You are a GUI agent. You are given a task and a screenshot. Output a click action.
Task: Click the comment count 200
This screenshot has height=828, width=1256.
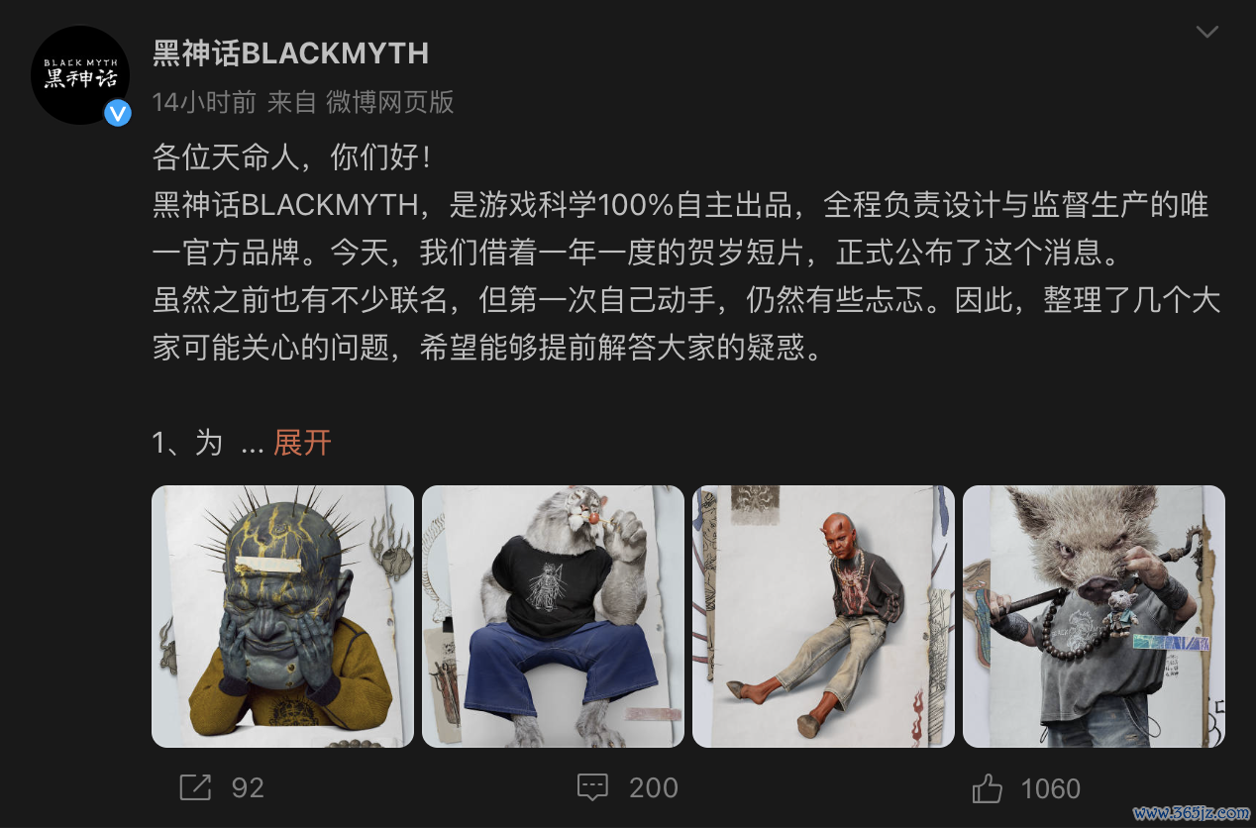click(654, 788)
